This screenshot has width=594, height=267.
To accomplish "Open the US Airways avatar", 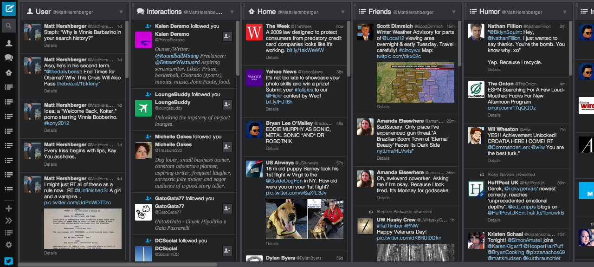I will pos(254,169).
